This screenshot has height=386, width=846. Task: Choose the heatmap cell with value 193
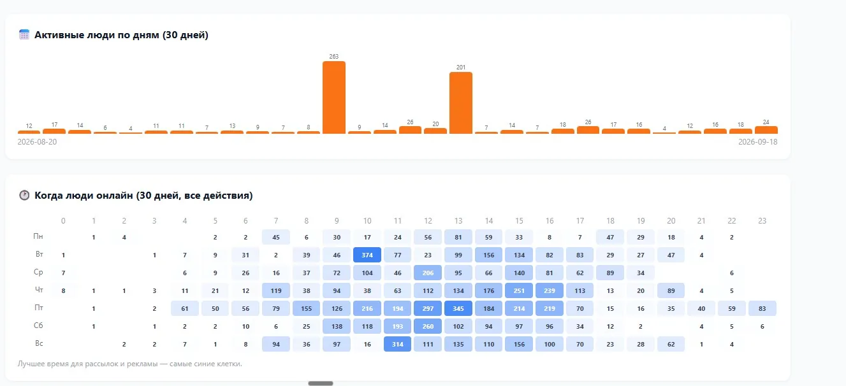click(x=398, y=326)
